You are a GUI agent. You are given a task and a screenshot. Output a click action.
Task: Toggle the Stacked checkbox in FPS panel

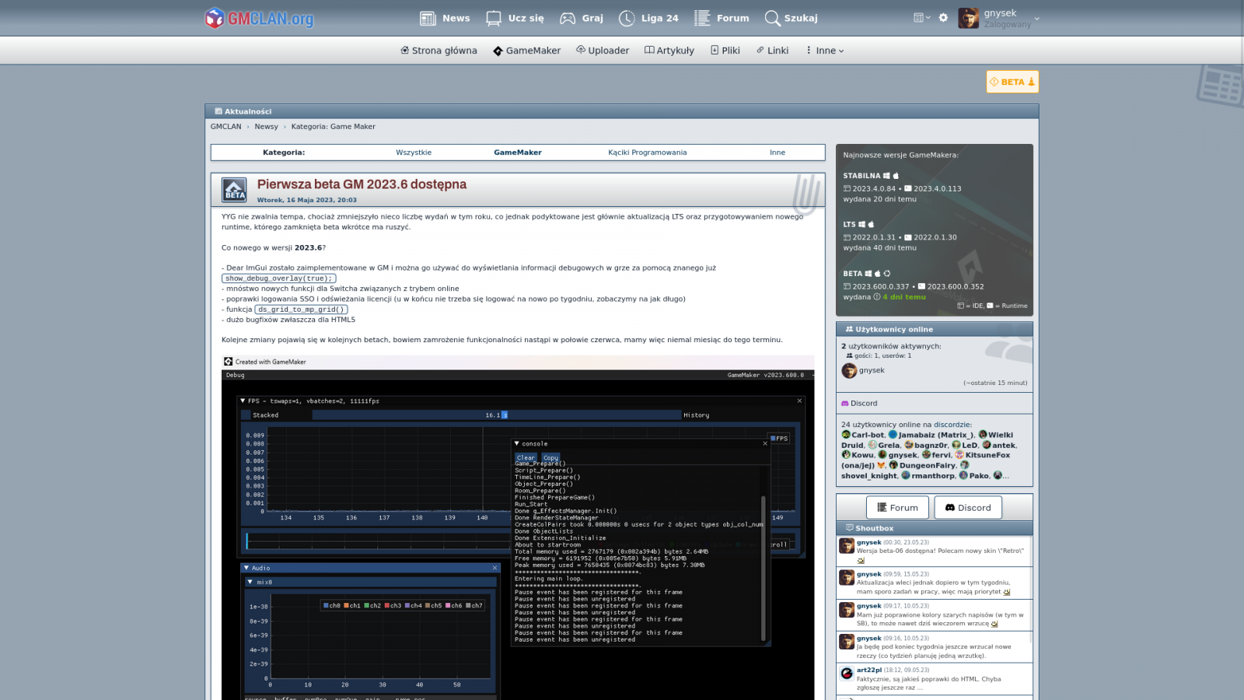(x=246, y=415)
